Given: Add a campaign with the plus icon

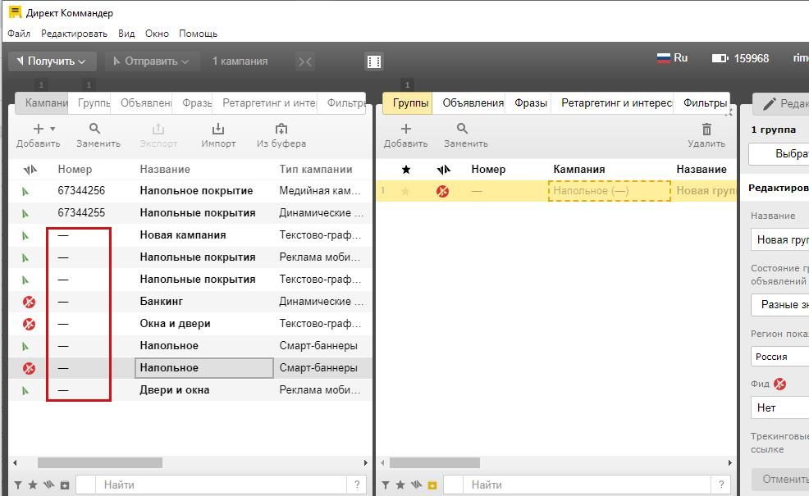Looking at the screenshot, I should (x=39, y=129).
